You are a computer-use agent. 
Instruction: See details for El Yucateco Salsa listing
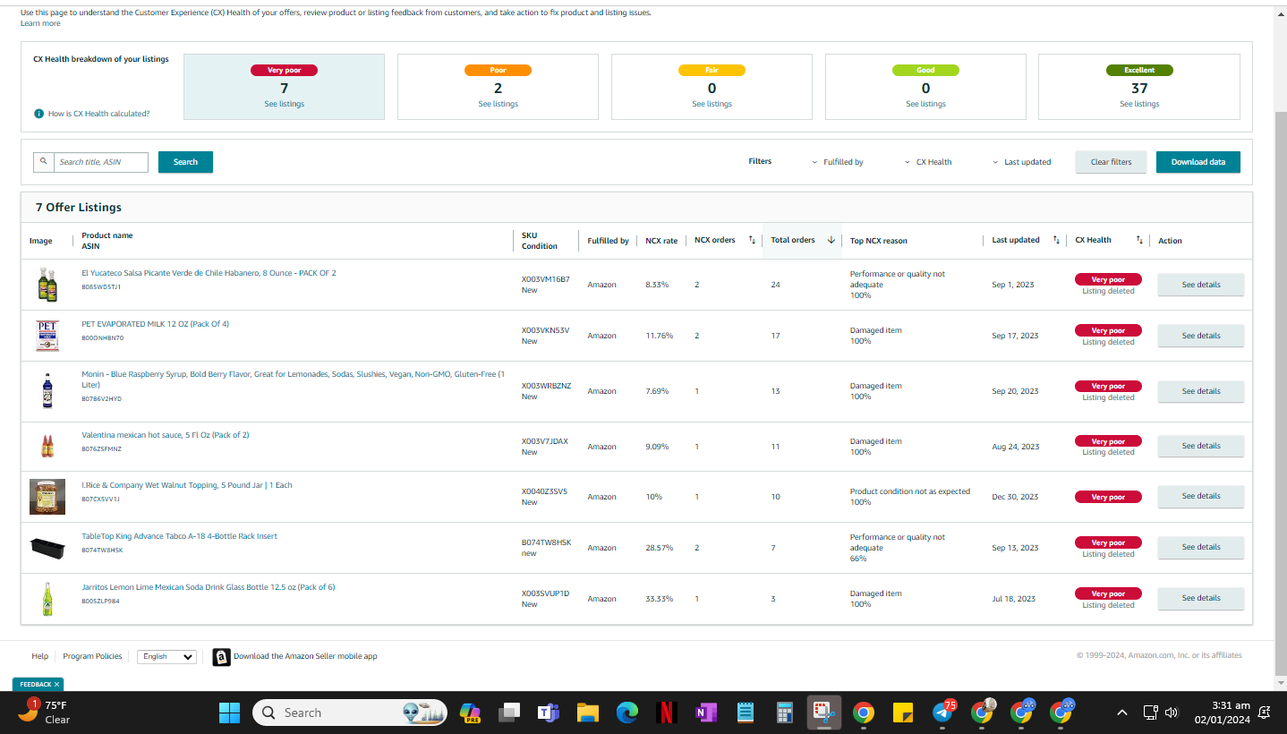(1201, 285)
